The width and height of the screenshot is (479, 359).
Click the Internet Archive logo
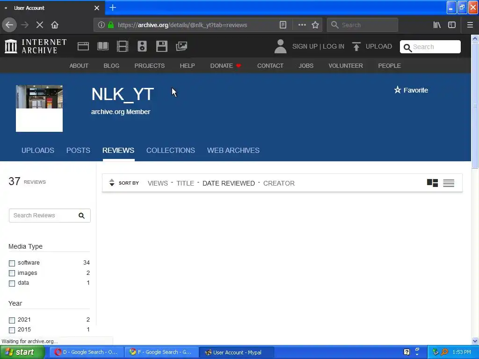(x=36, y=46)
